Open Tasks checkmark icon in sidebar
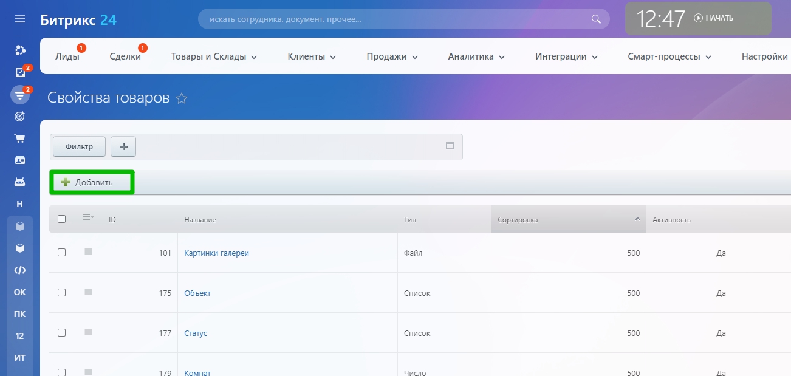This screenshot has width=791, height=376. (x=20, y=73)
